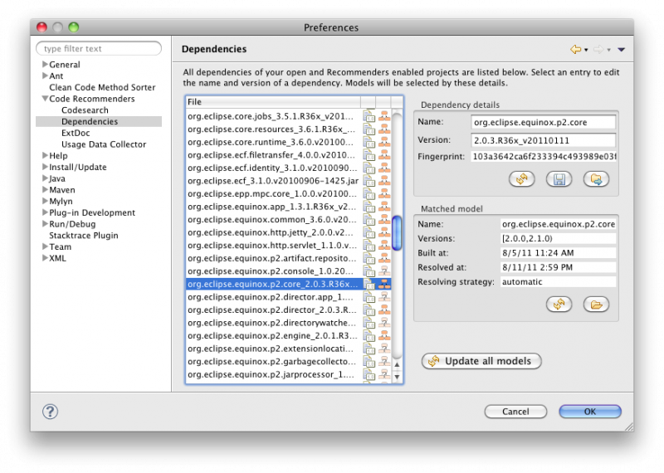Expand the Java tree node
664x473 pixels.
(45, 178)
